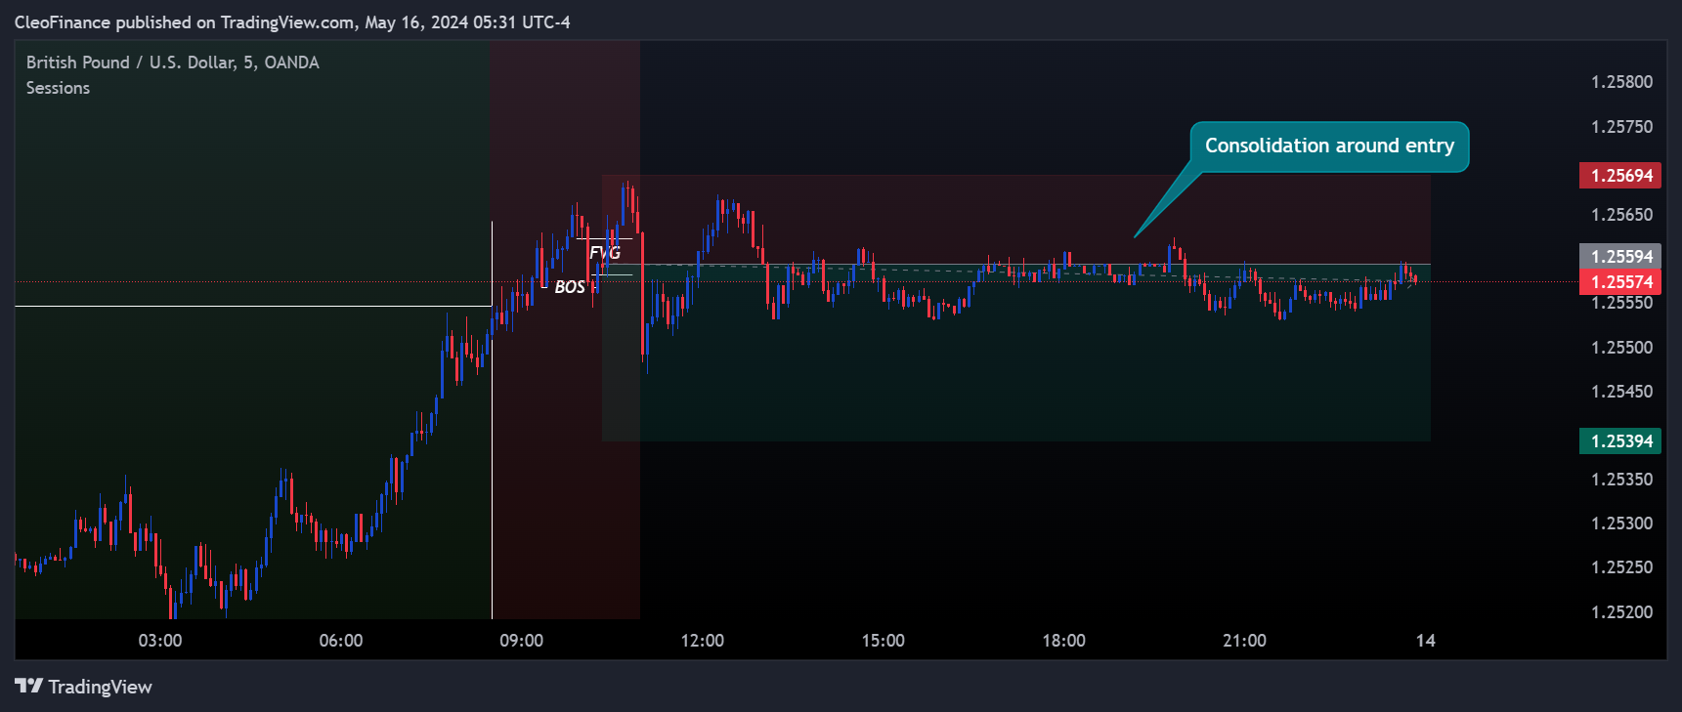1682x712 pixels.
Task: Click the 06:00 time axis label
Action: click(341, 641)
